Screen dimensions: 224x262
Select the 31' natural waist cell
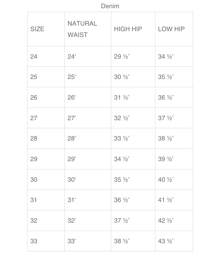[71, 200]
